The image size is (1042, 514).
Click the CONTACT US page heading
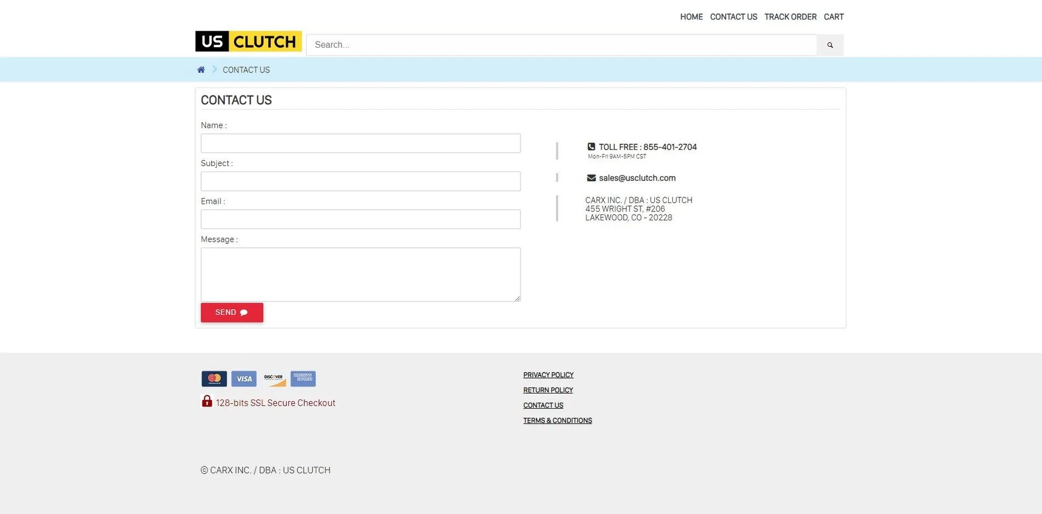click(x=236, y=100)
